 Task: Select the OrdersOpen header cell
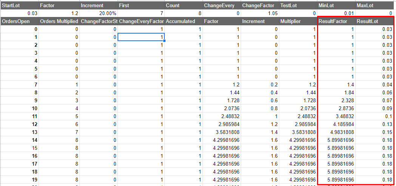coord(20,22)
